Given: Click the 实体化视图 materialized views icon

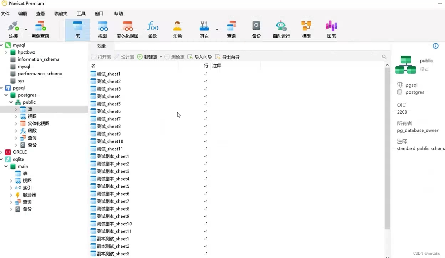Looking at the screenshot, I should tap(127, 29).
